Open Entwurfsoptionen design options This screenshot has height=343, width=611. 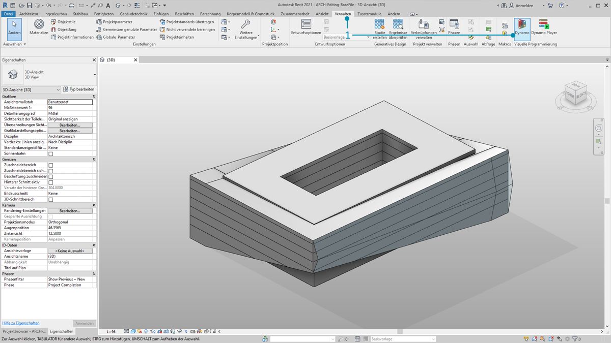[x=306, y=27]
